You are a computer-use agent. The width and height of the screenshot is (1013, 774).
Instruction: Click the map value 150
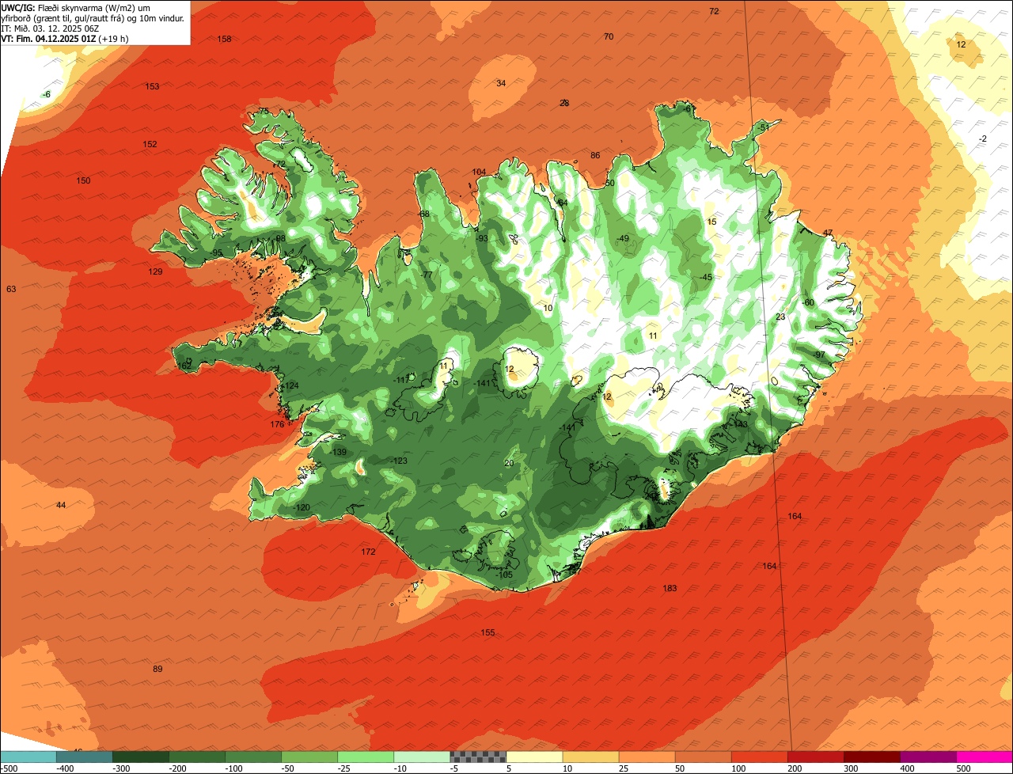click(x=83, y=180)
